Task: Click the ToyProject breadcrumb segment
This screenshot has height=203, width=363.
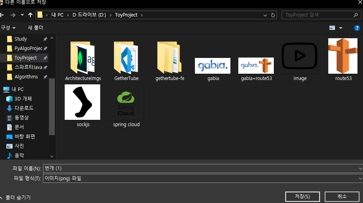Action: [126, 15]
